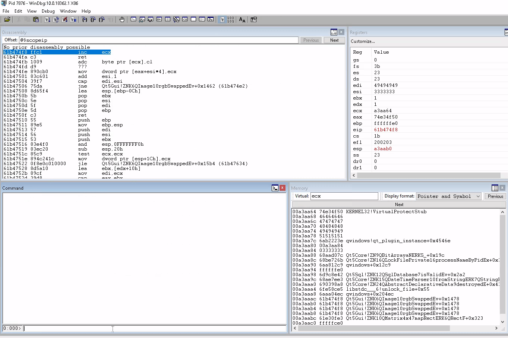Open the Memory window toolbar icon
508x338 pixels.
click(168, 19)
